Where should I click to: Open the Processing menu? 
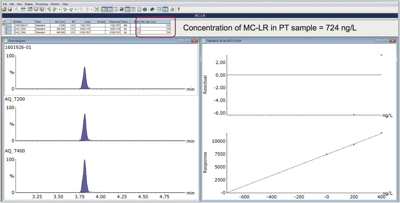42,4
